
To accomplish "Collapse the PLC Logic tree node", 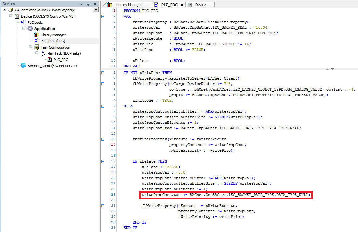I will coord(18,22).
